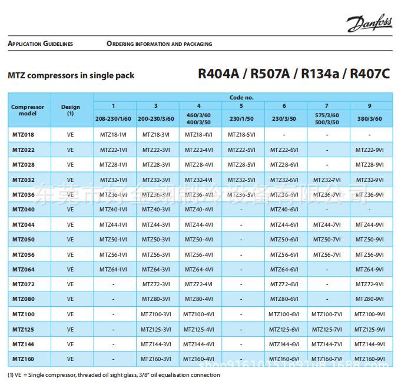Click the MTZ144 model row label
Image resolution: width=401 pixels, height=381 pixels.
[24, 344]
